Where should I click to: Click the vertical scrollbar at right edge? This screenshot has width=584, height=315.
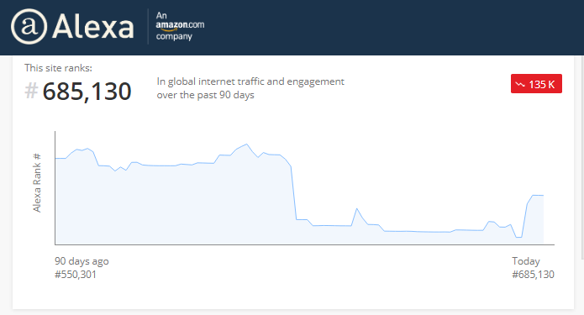click(x=582, y=158)
